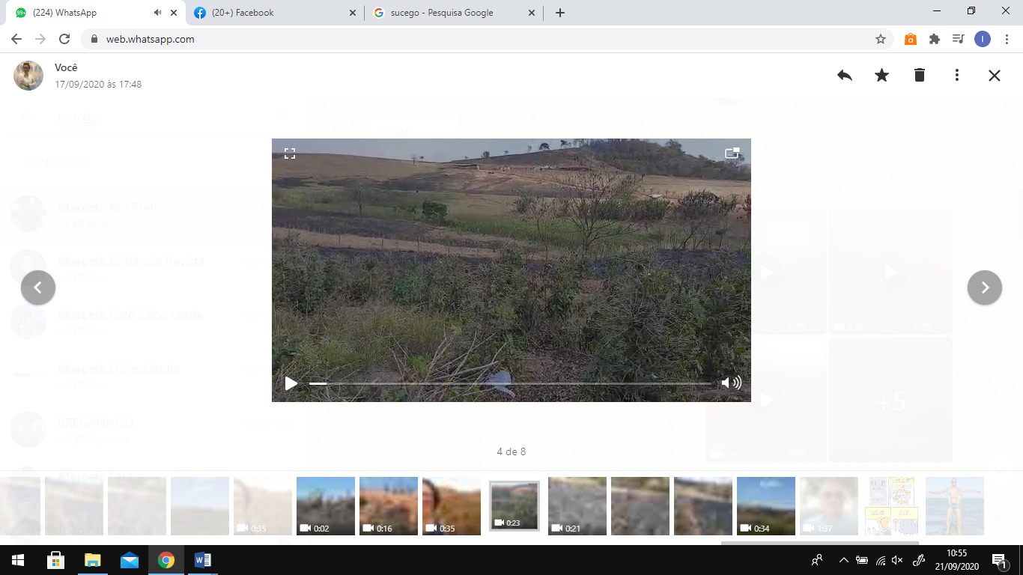Open a new browser tab
1023x575 pixels.
tap(560, 13)
